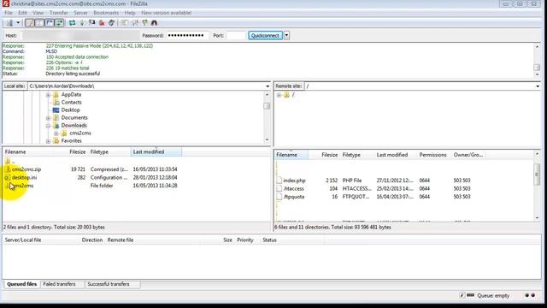Open the File menu
This screenshot has width=547, height=308.
9,13
